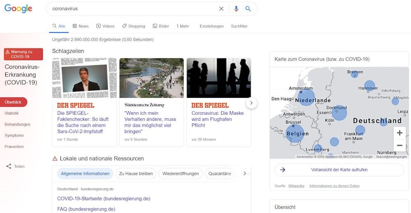Image resolution: width=411 pixels, height=213 pixels.
Task: Select Überblick in the sidebar
Action: click(x=13, y=102)
